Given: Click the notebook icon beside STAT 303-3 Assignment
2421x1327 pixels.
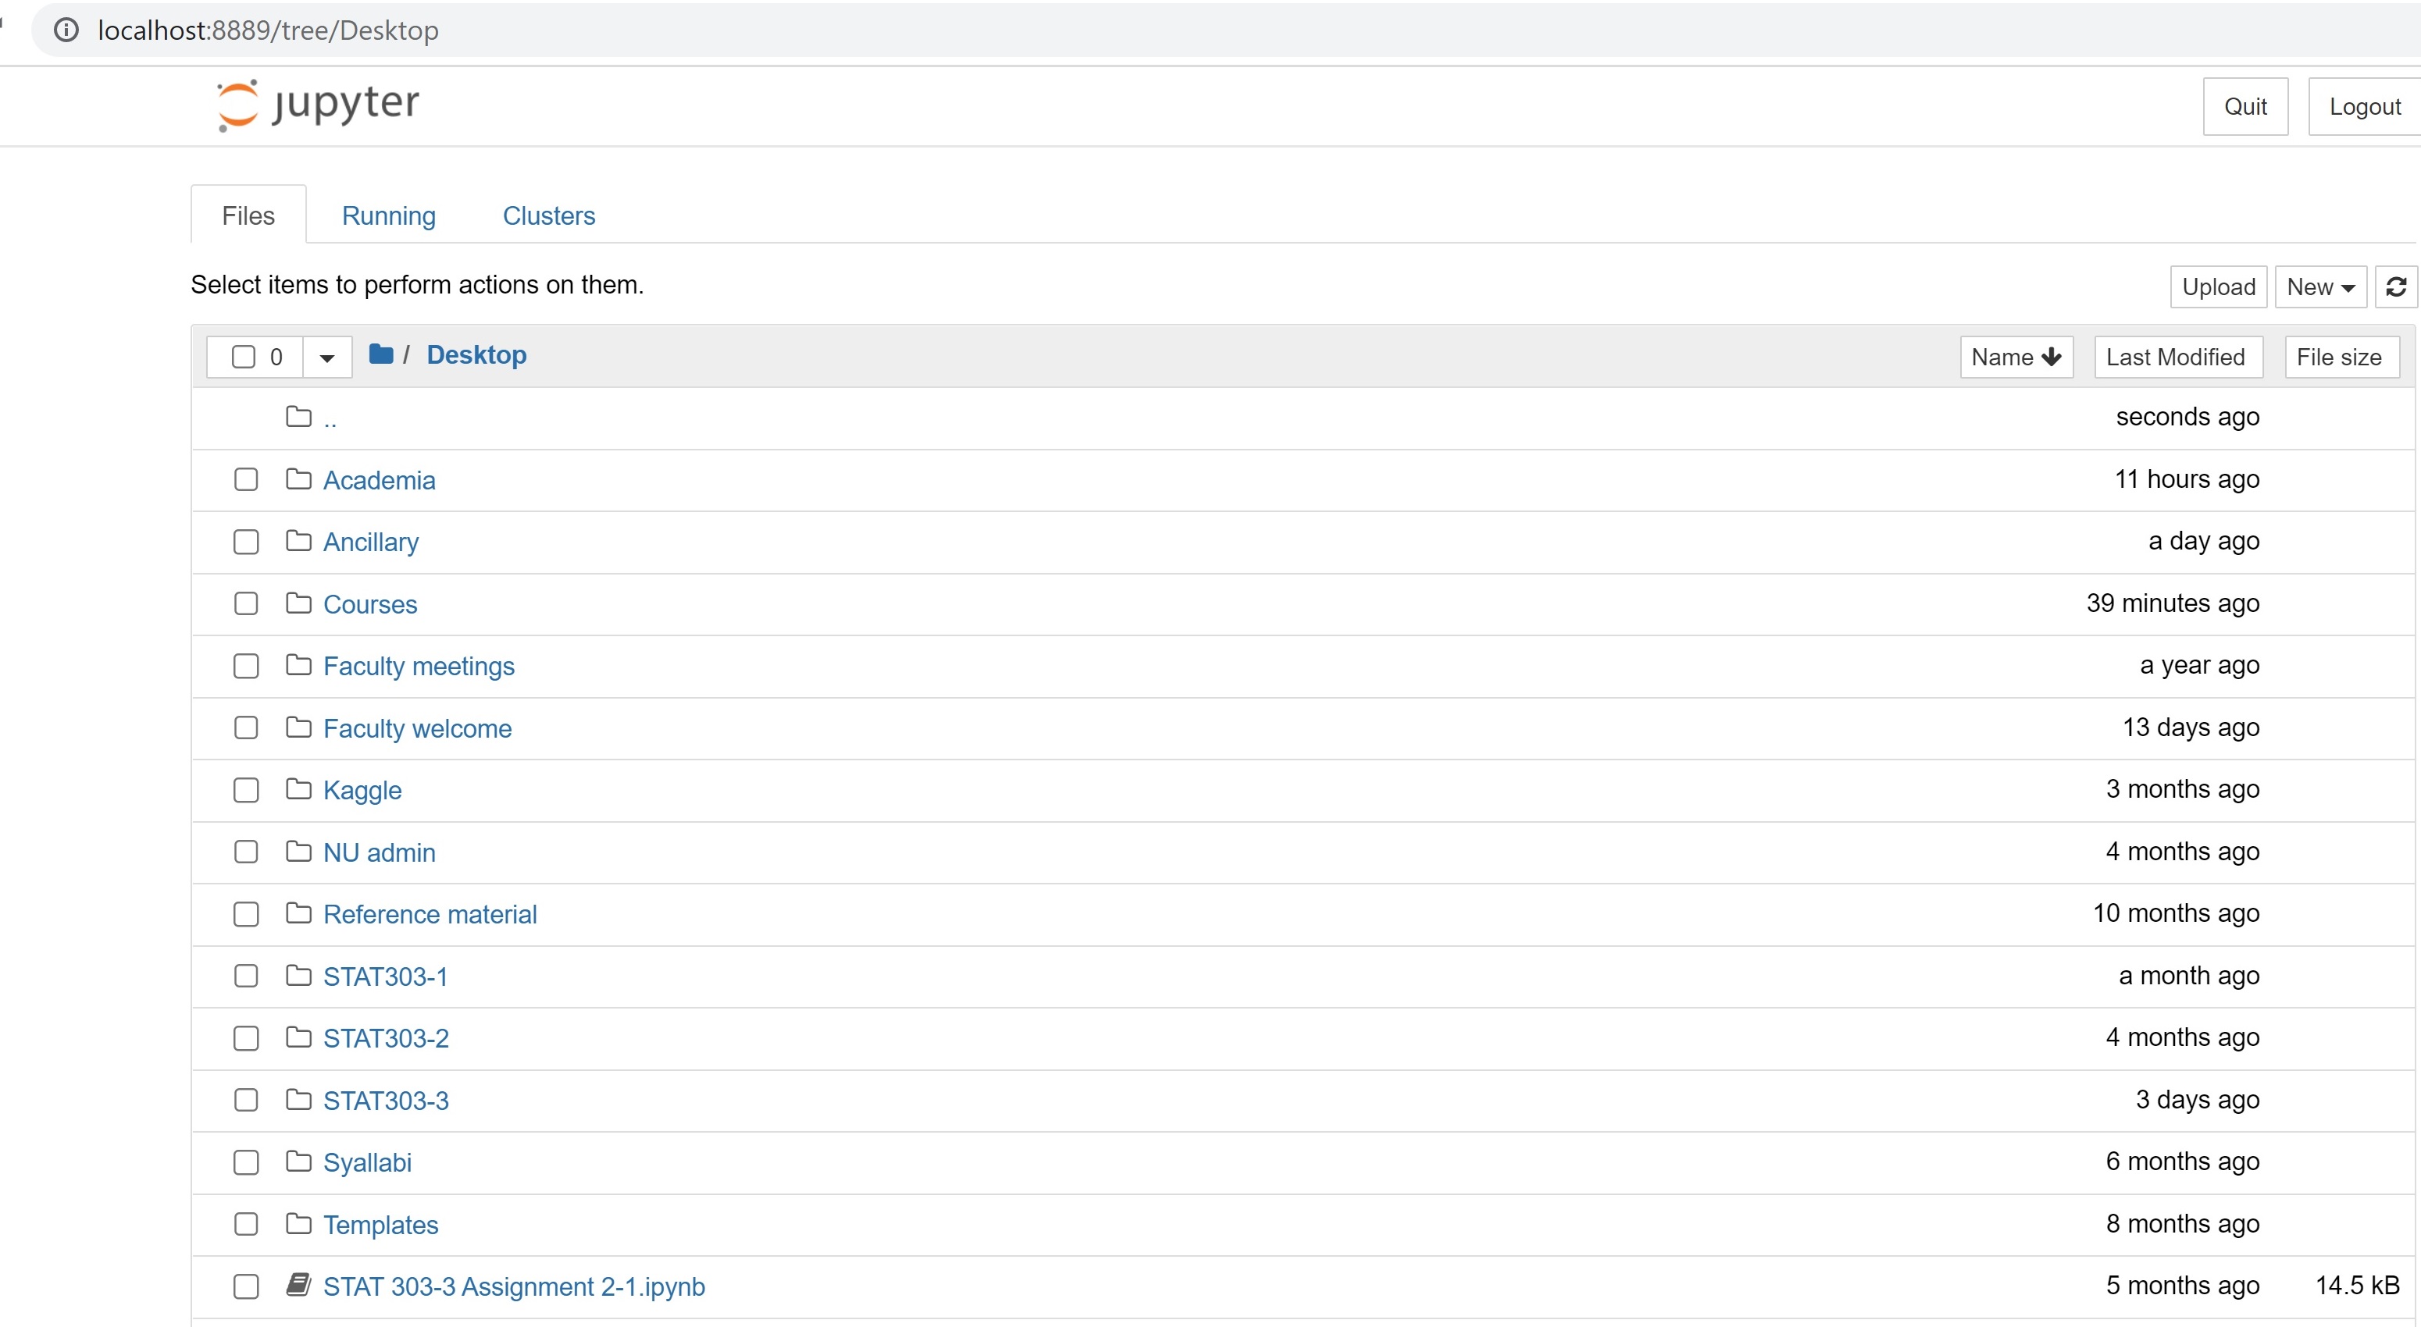Looking at the screenshot, I should coord(298,1285).
